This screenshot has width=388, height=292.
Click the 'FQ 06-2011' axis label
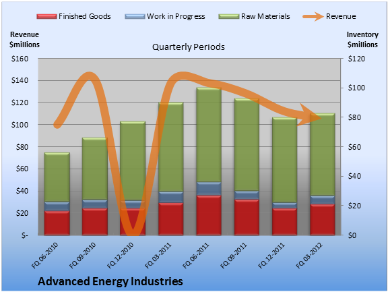pos(196,256)
